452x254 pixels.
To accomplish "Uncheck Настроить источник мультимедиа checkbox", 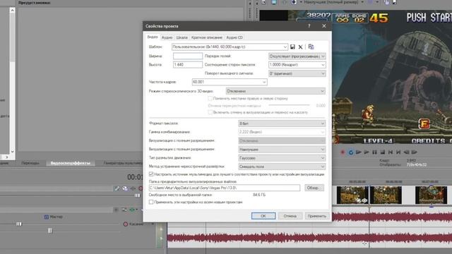I will pos(151,174).
